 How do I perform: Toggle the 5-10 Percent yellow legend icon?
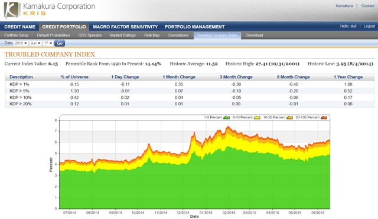point(258,118)
